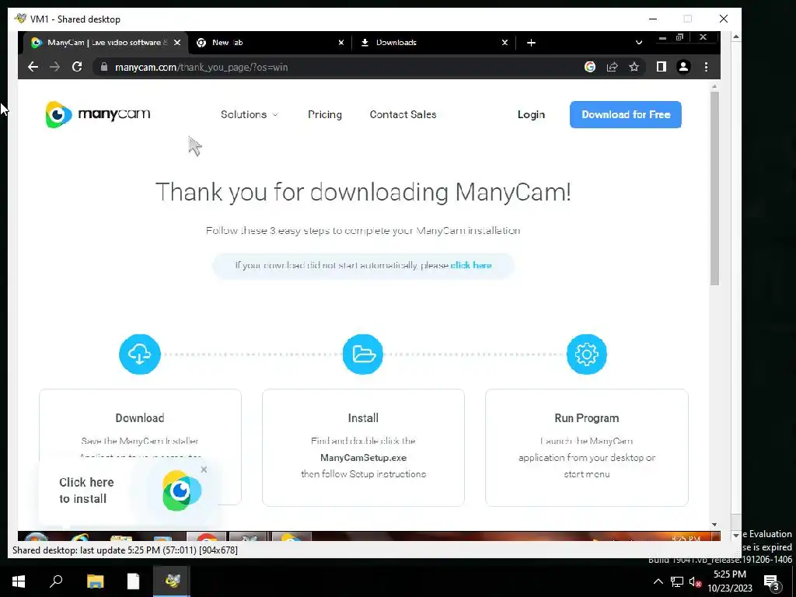Close the New Tab tab
Image resolution: width=796 pixels, height=597 pixels.
(341, 43)
